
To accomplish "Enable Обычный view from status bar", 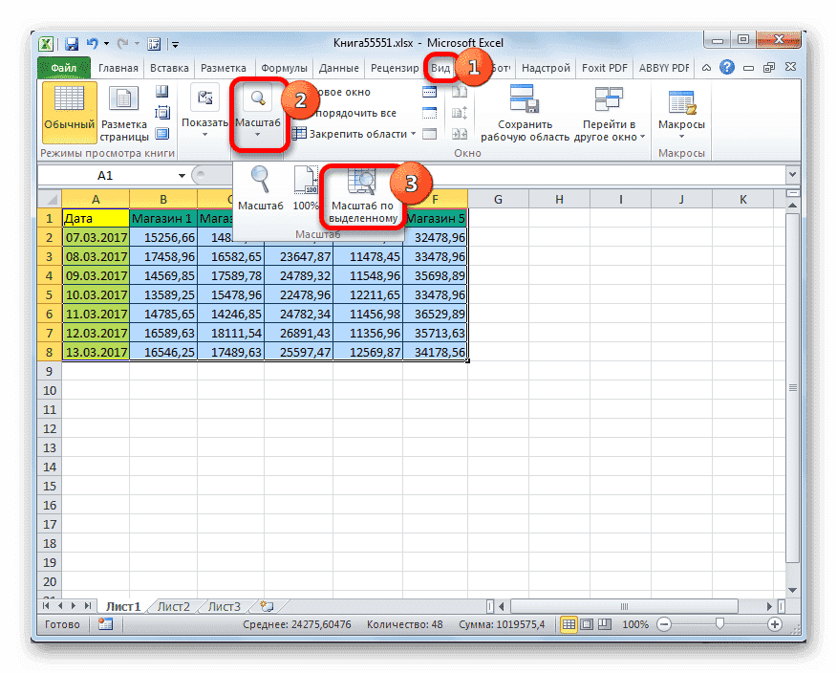I will point(569,623).
